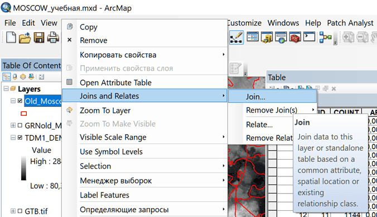This screenshot has height=217, width=377.
Task: Collapse the TDM1_DEM layer tree node
Action: click(13, 137)
